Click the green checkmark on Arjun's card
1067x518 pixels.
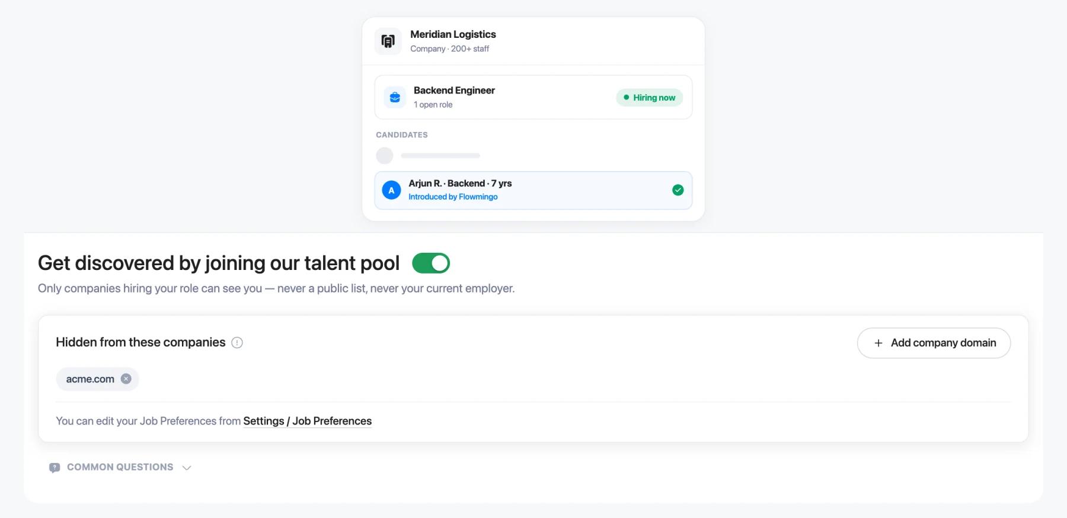[678, 190]
